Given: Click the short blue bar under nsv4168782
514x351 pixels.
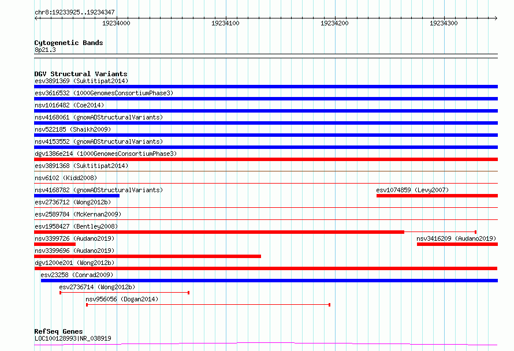Looking at the screenshot, I should point(77,196).
